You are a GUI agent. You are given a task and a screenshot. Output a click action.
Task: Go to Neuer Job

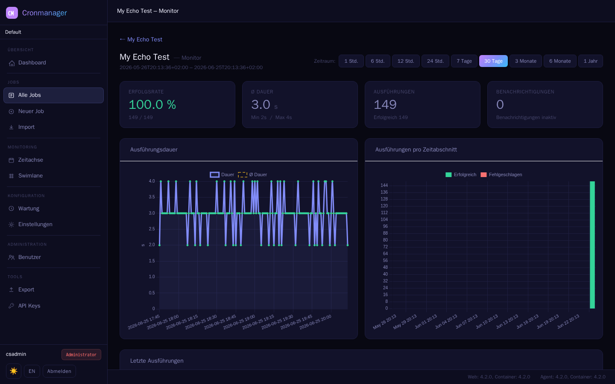coord(53,111)
